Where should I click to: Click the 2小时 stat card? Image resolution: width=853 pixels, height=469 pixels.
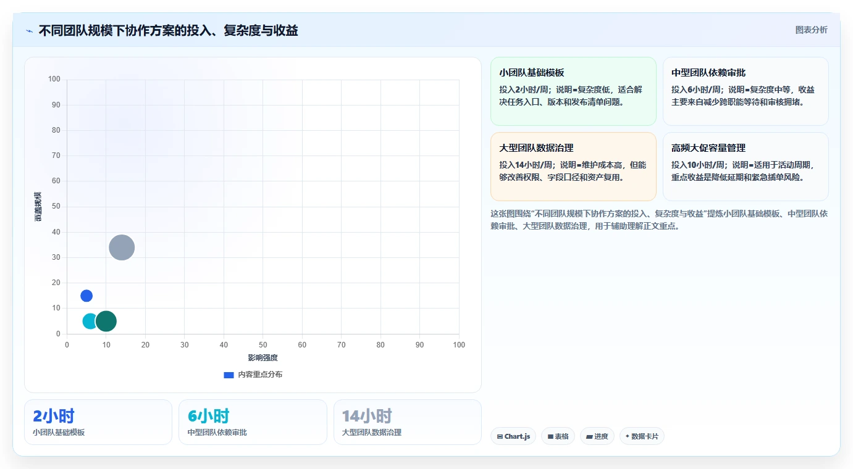98,422
